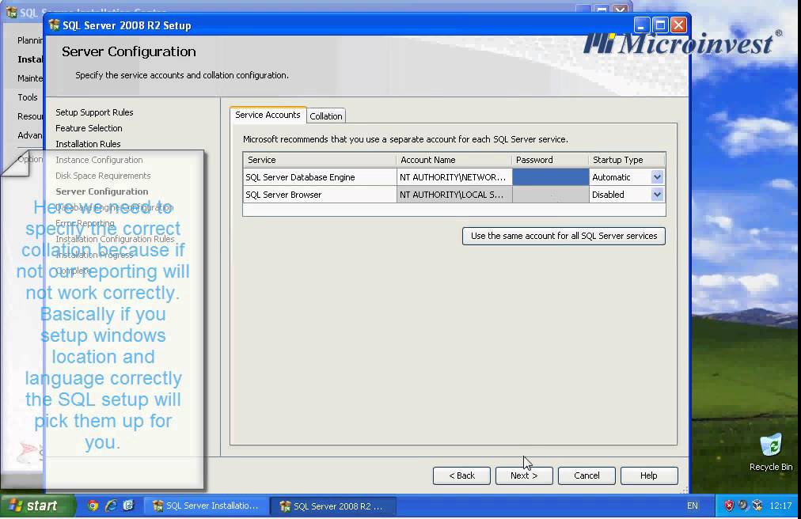Switch to SQL Server Installation Center taskbar button
Screen dimensions: 801x519
click(x=206, y=506)
